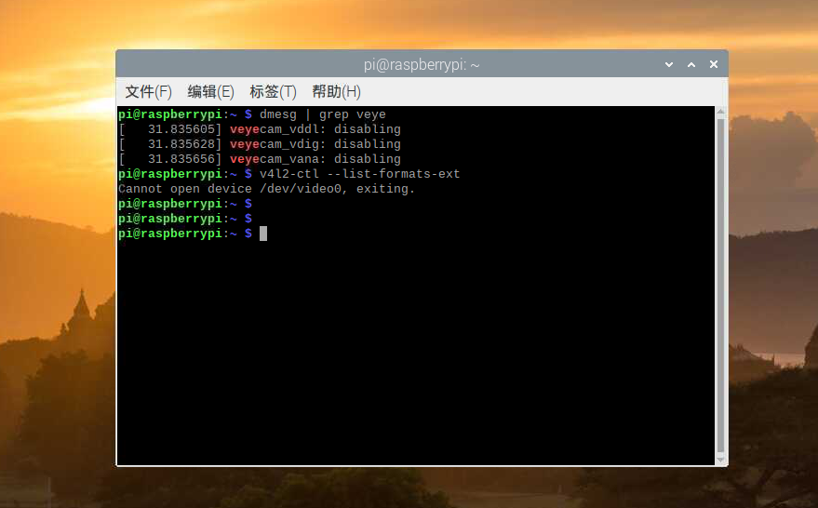Click the pi@raspberrypi title bar text

pyautogui.click(x=422, y=64)
